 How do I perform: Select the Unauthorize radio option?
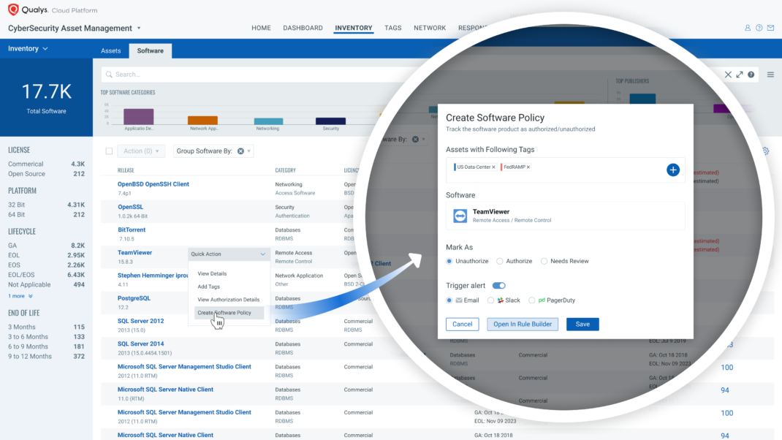[449, 261]
